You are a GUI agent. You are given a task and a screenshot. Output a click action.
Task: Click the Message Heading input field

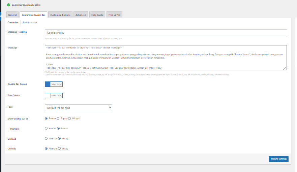[x=166, y=33]
